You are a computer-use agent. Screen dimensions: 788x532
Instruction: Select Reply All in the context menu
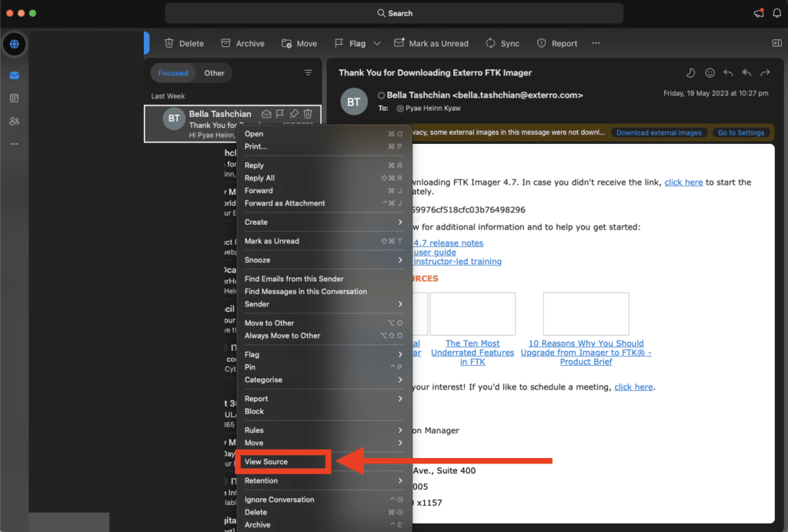324,178
